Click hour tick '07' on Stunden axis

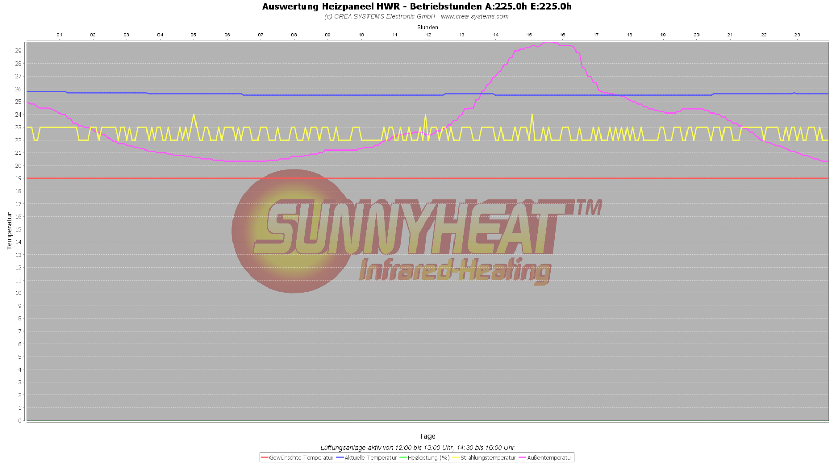[261, 35]
